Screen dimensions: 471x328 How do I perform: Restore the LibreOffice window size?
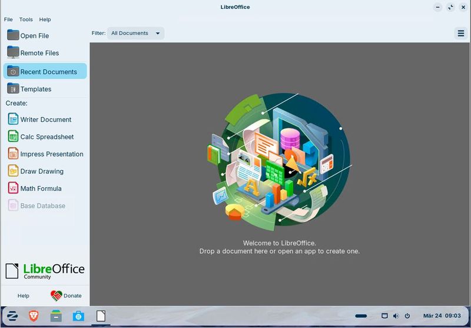pos(450,7)
